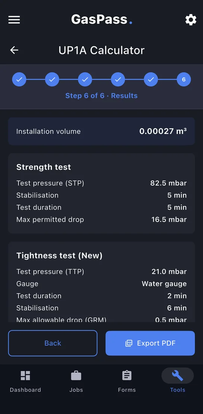Export results with Export PDF button
Screen dimensions: 203x414
pos(150,343)
